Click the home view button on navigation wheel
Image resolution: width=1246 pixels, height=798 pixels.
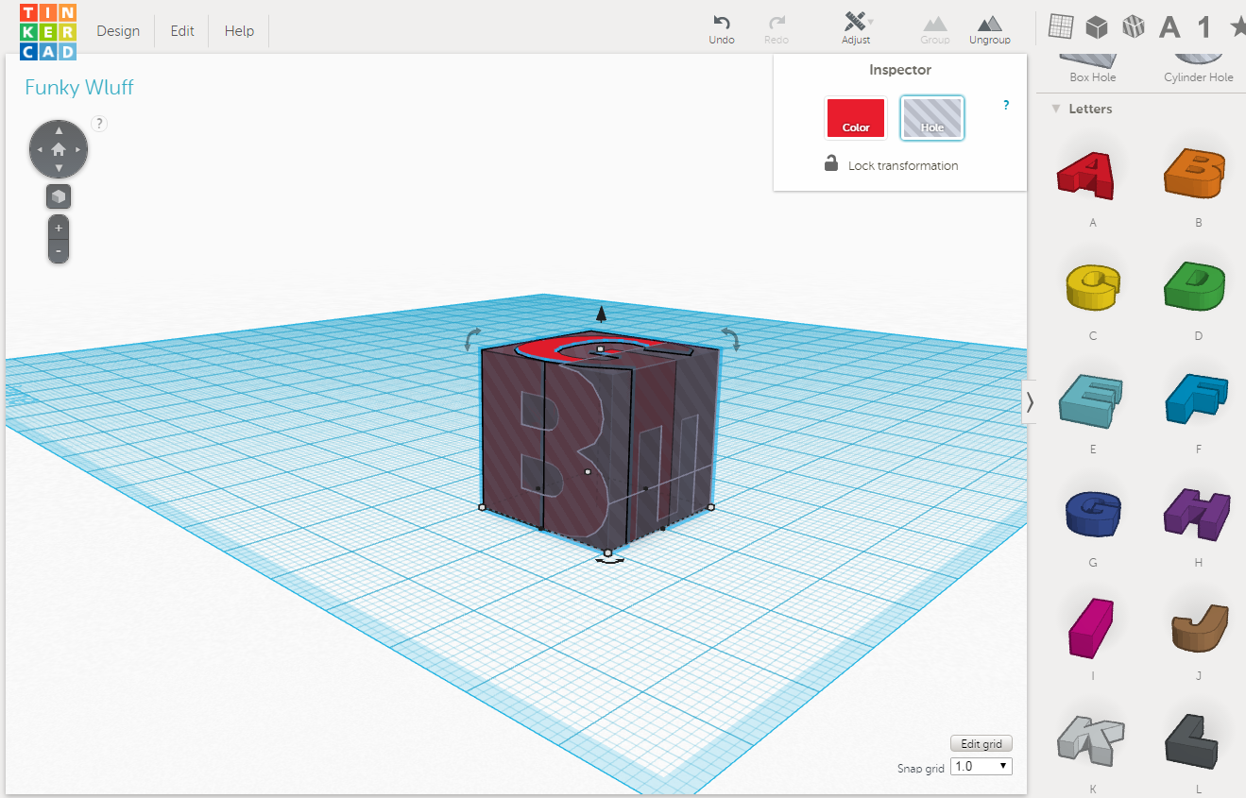tap(58, 148)
